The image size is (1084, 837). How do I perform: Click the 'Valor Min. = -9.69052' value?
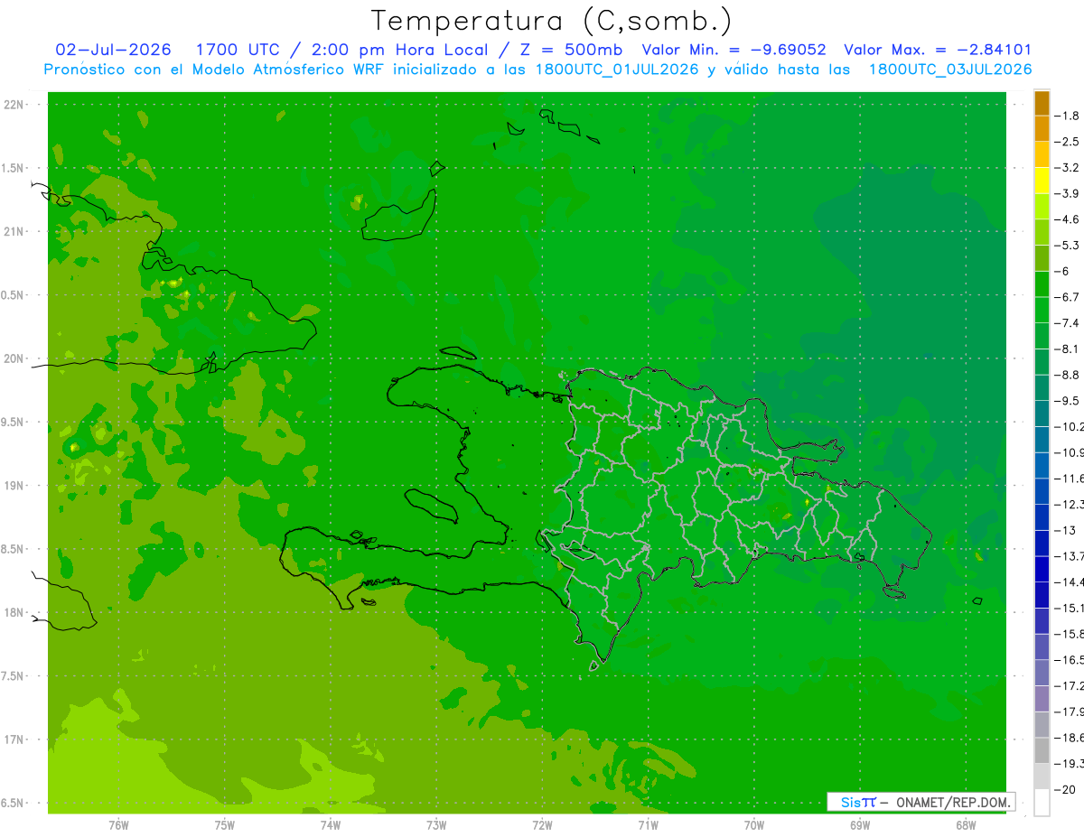[x=734, y=50]
